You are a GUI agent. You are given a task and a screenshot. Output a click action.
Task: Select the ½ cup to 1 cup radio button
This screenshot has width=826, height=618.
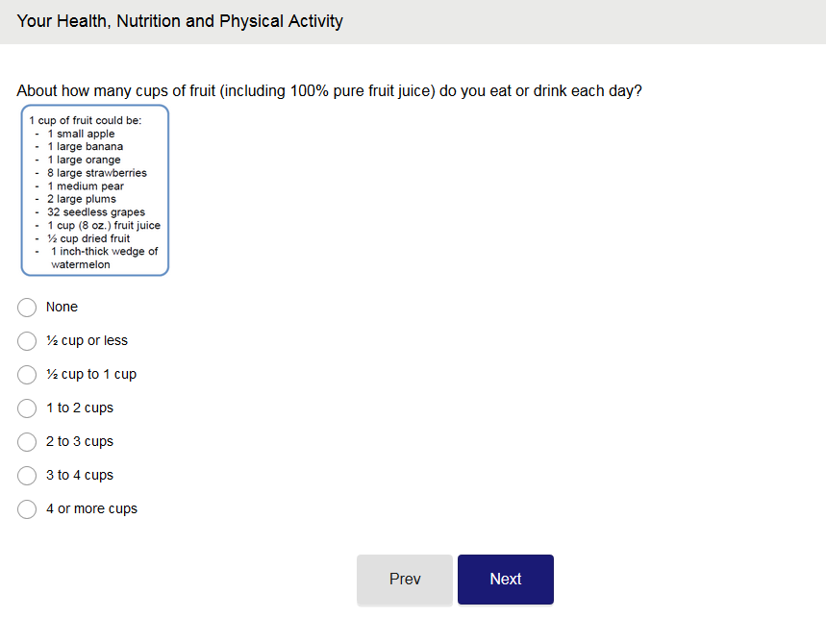[x=27, y=375]
